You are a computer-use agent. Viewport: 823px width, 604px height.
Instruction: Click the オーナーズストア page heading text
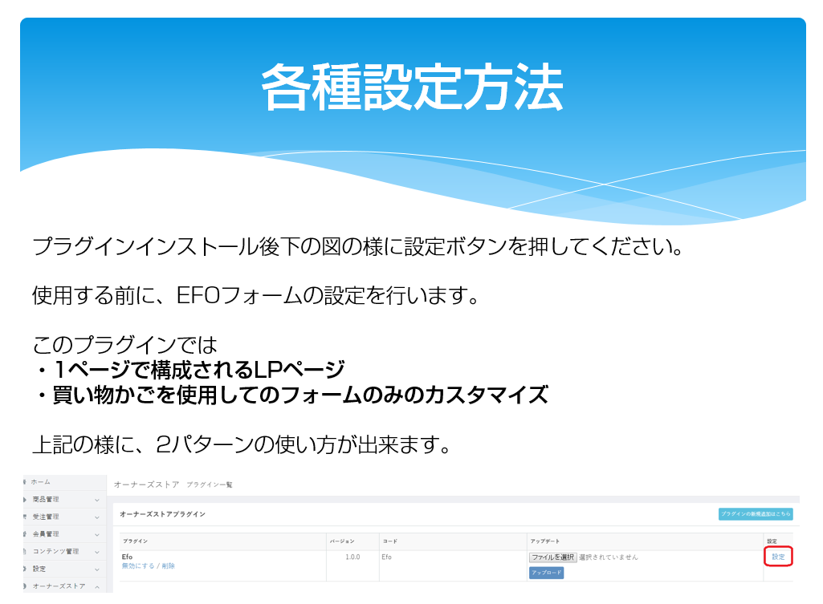click(146, 484)
